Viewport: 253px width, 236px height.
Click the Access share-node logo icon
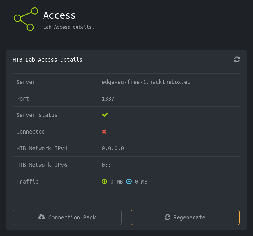coord(26,19)
